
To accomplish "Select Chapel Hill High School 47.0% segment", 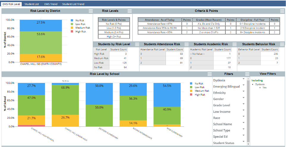I will [x=32, y=105].
